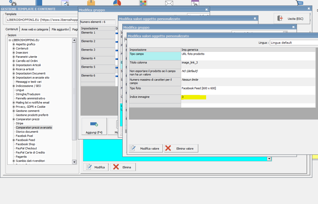
Task: Click sections tree scrollbar down arrow
Action: point(74,162)
